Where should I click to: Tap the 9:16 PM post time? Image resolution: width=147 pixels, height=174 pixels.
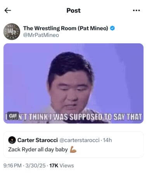(12, 165)
